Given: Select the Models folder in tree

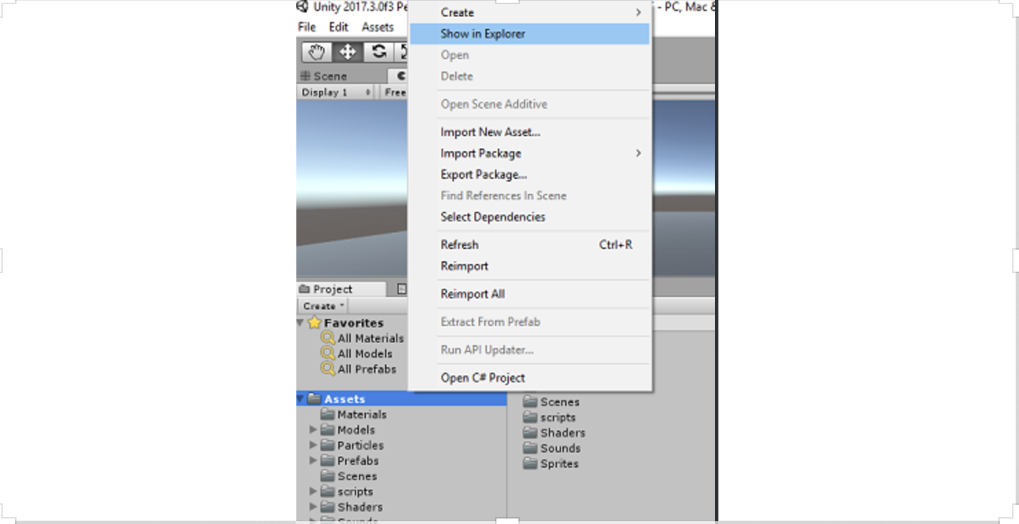Looking at the screenshot, I should (x=356, y=430).
